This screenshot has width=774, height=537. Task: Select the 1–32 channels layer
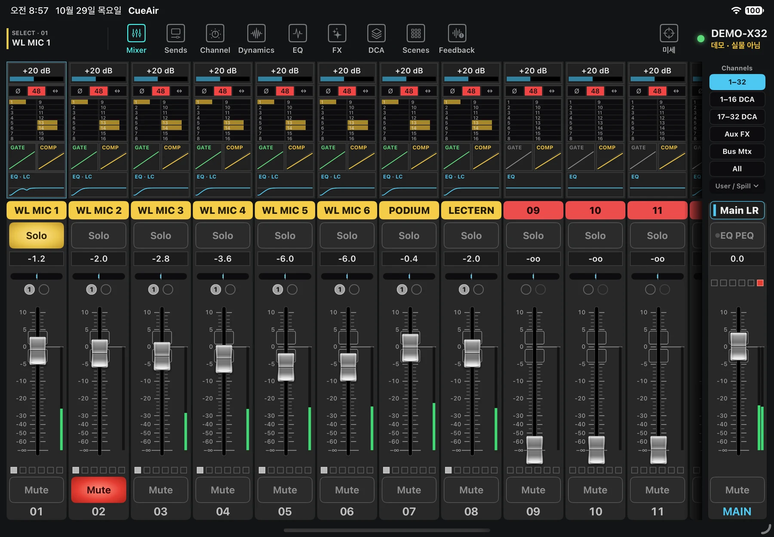pyautogui.click(x=737, y=82)
